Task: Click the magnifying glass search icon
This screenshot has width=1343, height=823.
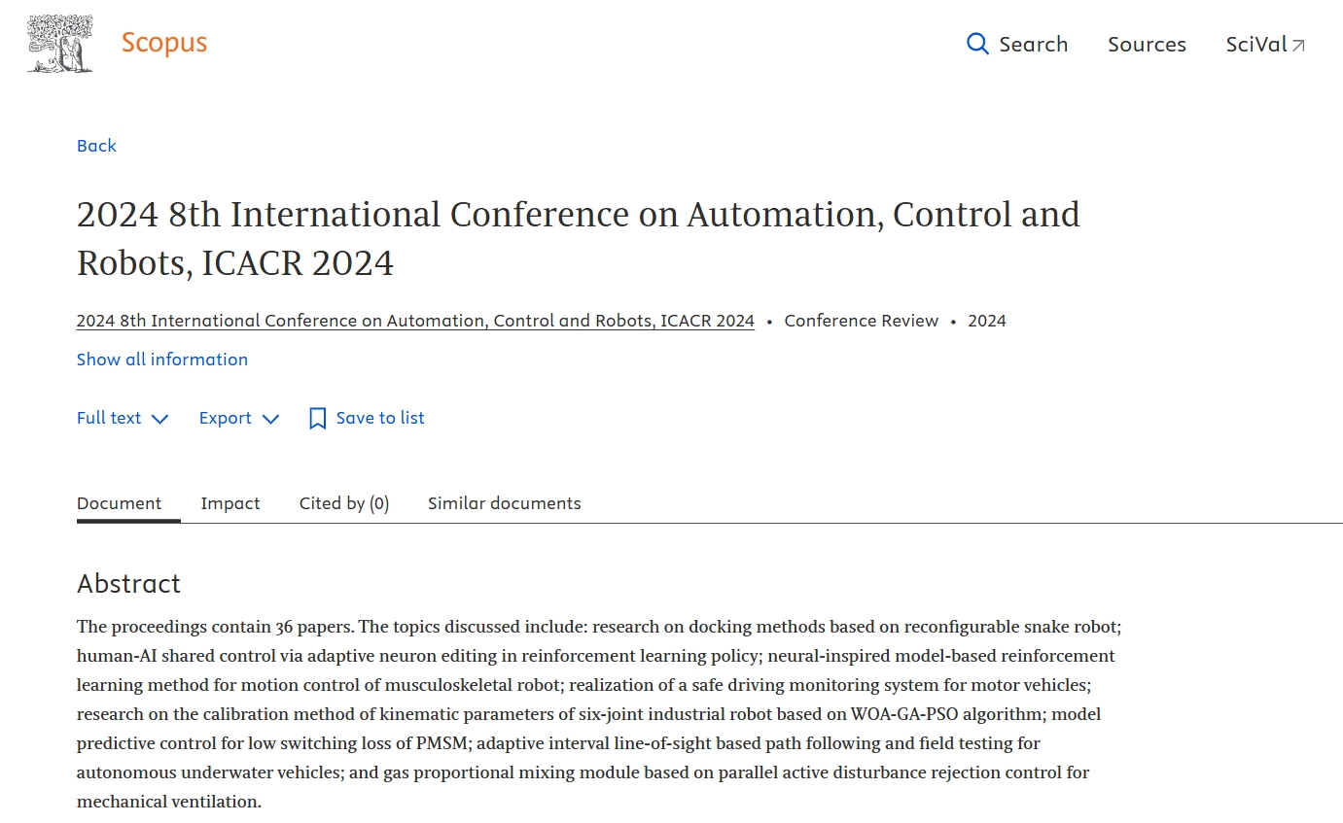Action: tap(977, 44)
